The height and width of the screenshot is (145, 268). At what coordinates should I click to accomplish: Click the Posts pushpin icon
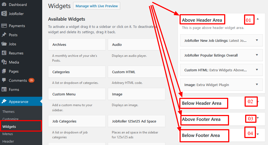(x=4, y=35)
